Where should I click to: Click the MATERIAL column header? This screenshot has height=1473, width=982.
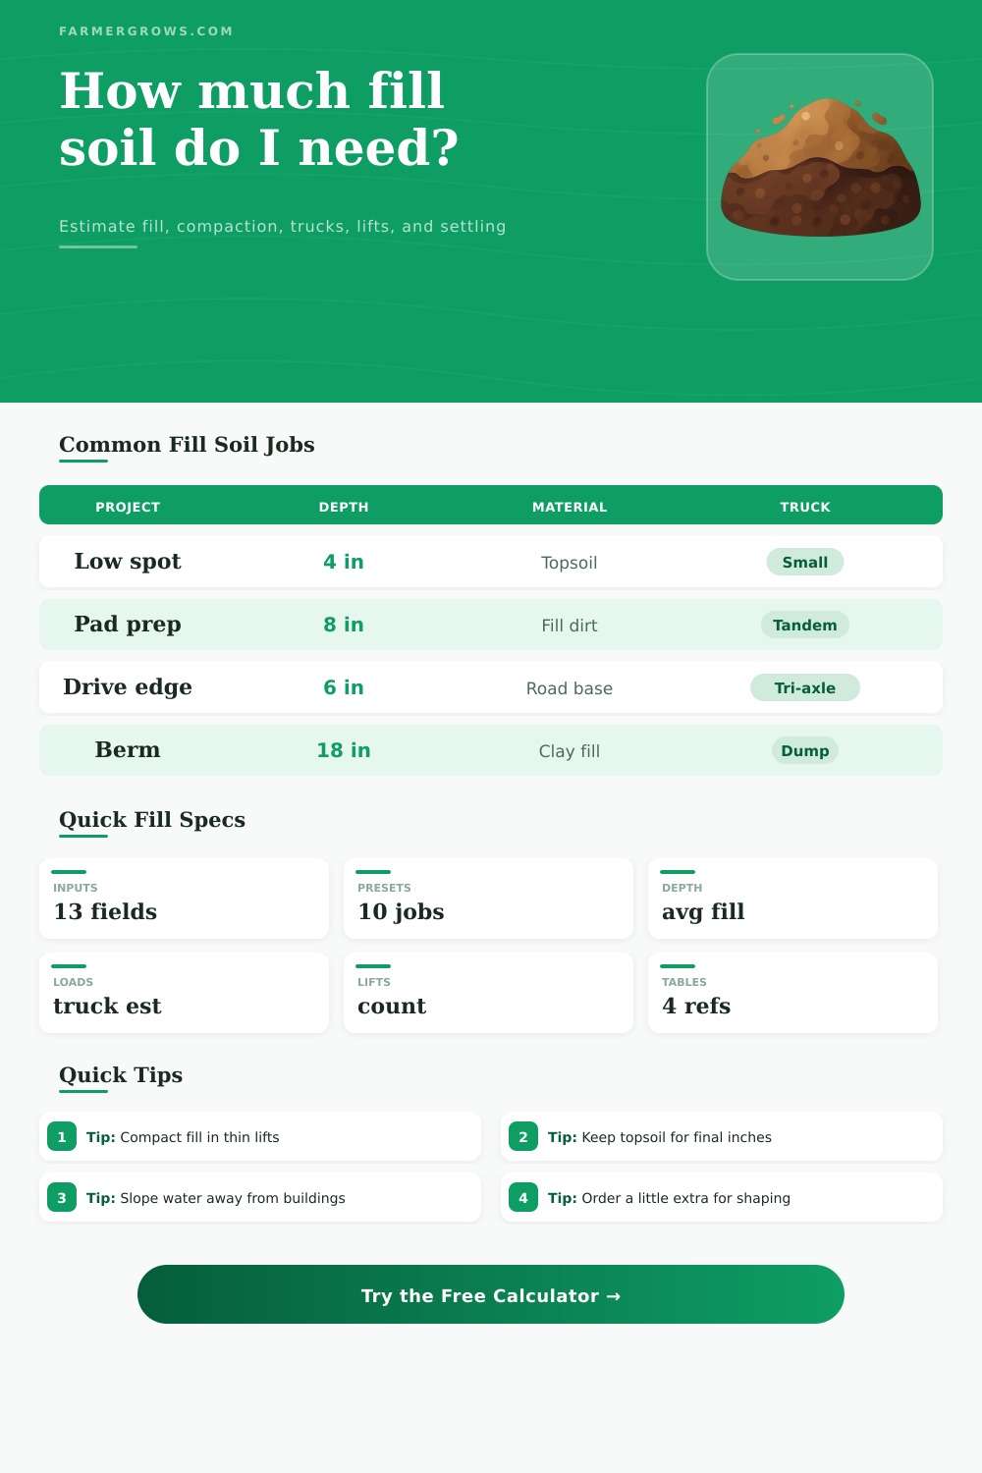tap(570, 507)
